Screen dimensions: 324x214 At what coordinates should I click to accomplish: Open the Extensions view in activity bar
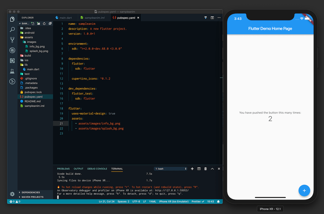pyautogui.click(x=12, y=60)
